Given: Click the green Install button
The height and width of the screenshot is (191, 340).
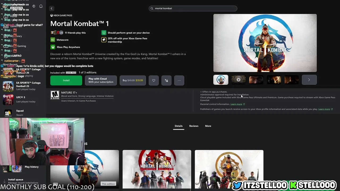Looking at the screenshot, I should (x=66, y=80).
